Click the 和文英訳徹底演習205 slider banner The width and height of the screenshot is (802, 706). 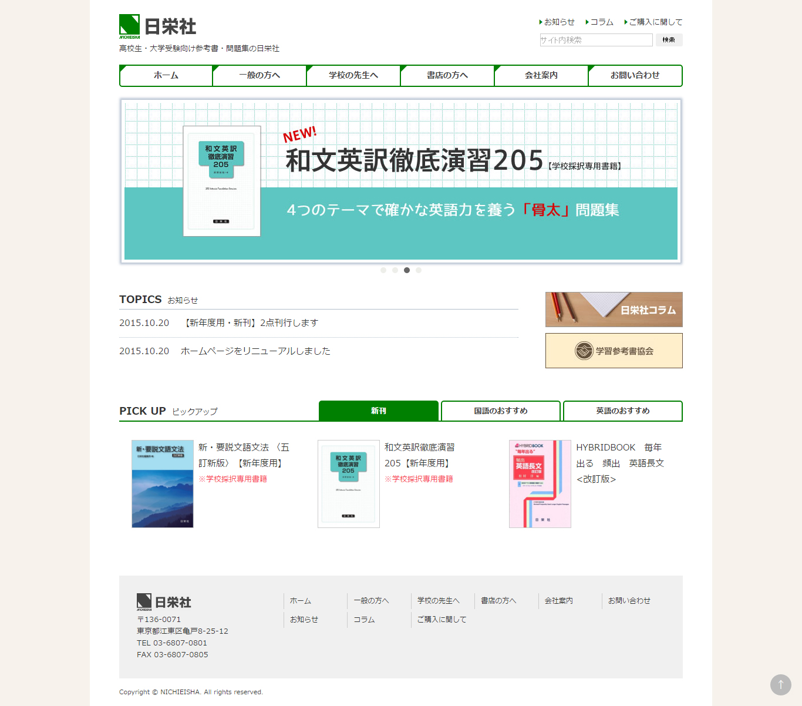tap(401, 181)
